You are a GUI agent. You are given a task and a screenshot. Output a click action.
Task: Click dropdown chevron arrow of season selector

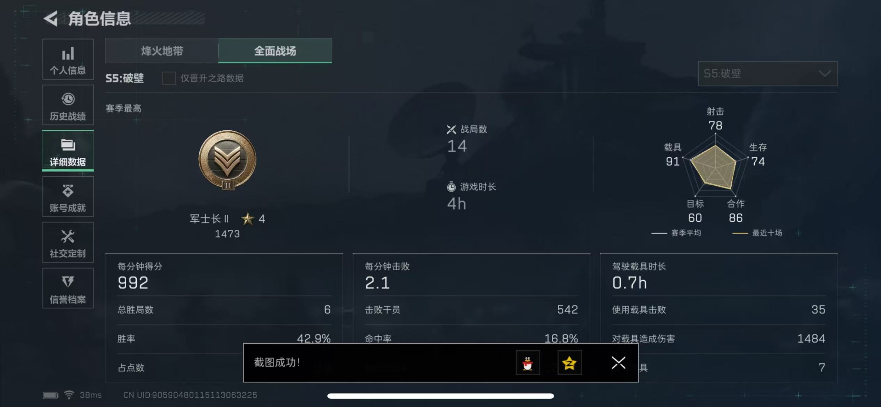[825, 74]
